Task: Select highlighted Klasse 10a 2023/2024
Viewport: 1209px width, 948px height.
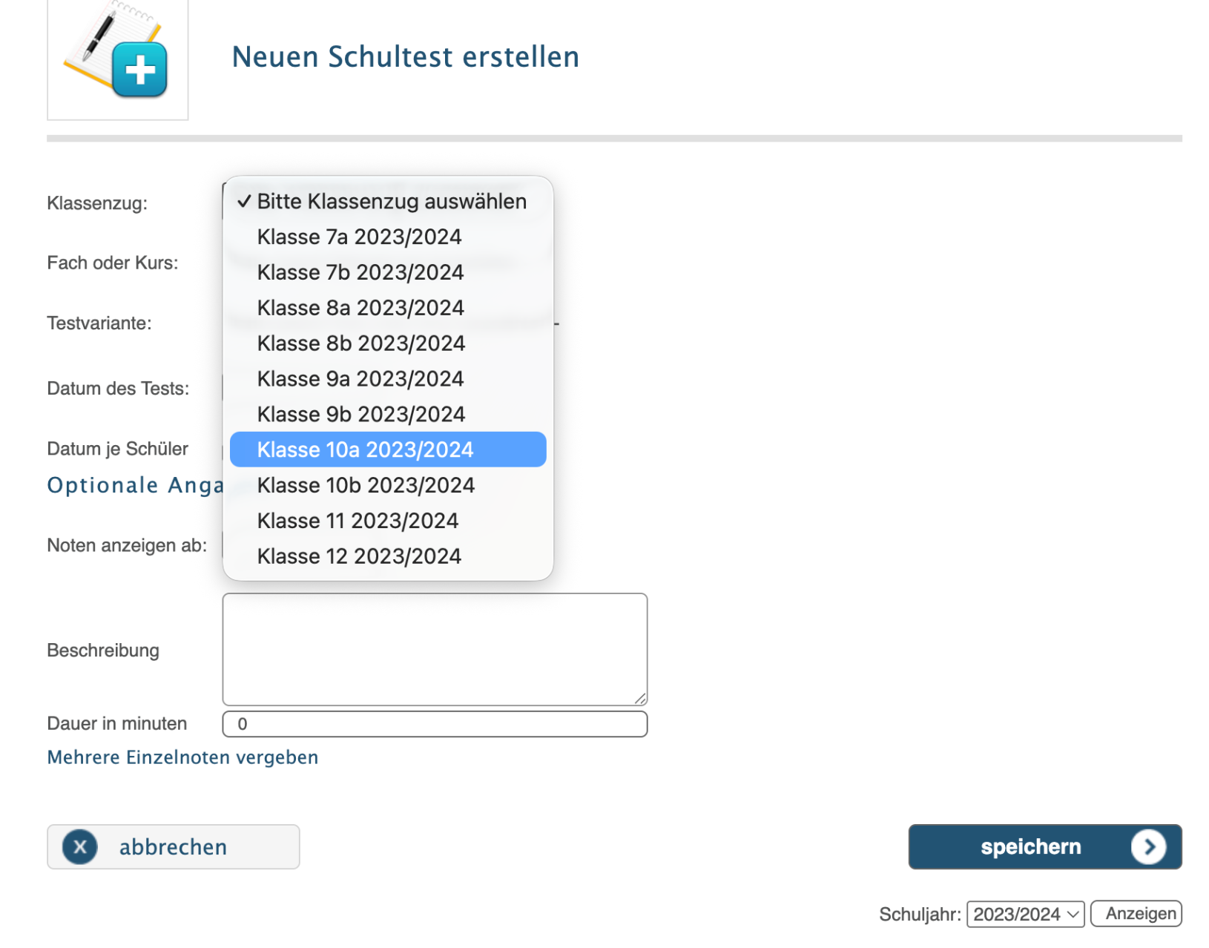Action: [x=365, y=450]
